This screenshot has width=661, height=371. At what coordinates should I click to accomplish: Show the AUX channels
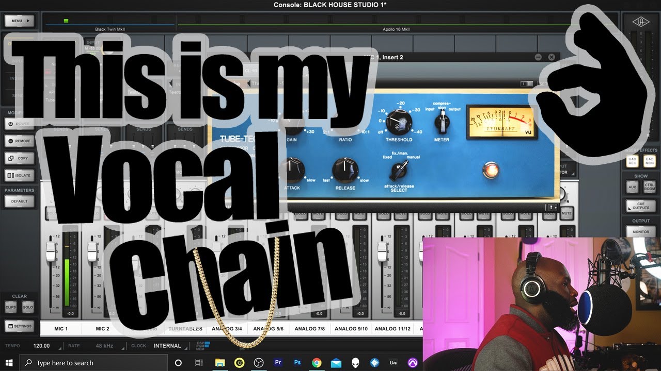633,187
